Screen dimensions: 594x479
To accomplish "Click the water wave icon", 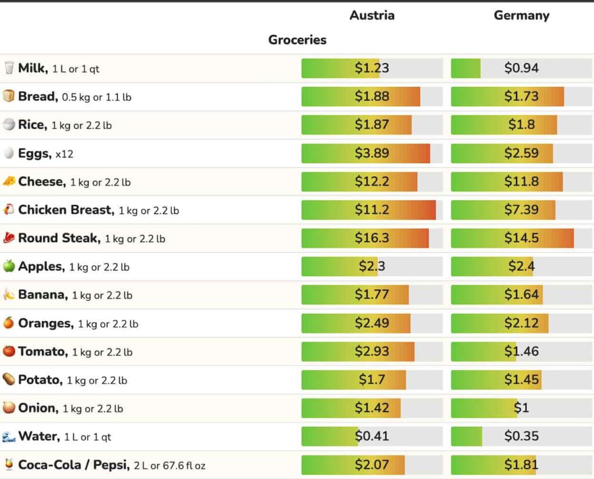I will [x=9, y=437].
